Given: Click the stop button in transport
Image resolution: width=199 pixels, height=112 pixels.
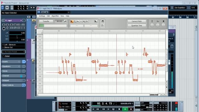Looking at the screenshot, I should (119, 109).
